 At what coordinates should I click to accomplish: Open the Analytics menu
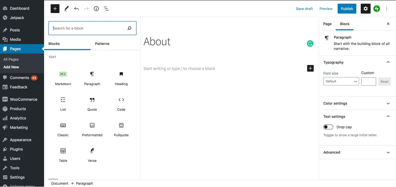22,118
